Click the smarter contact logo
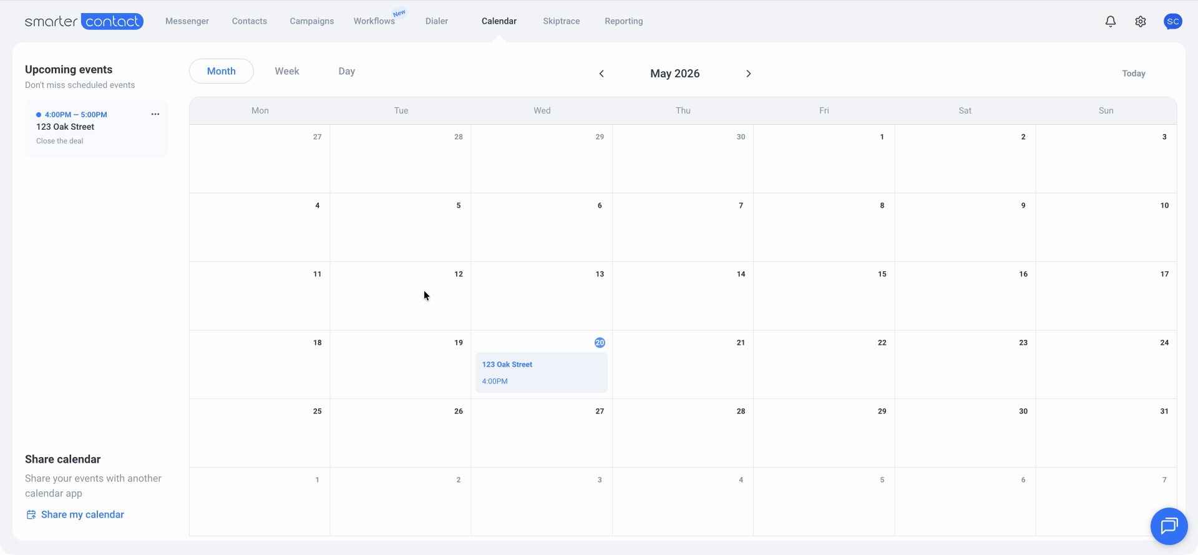Viewport: 1198px width, 555px height. pyautogui.click(x=84, y=21)
